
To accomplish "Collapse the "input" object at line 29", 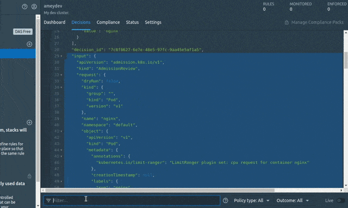I will tap(61, 56).
